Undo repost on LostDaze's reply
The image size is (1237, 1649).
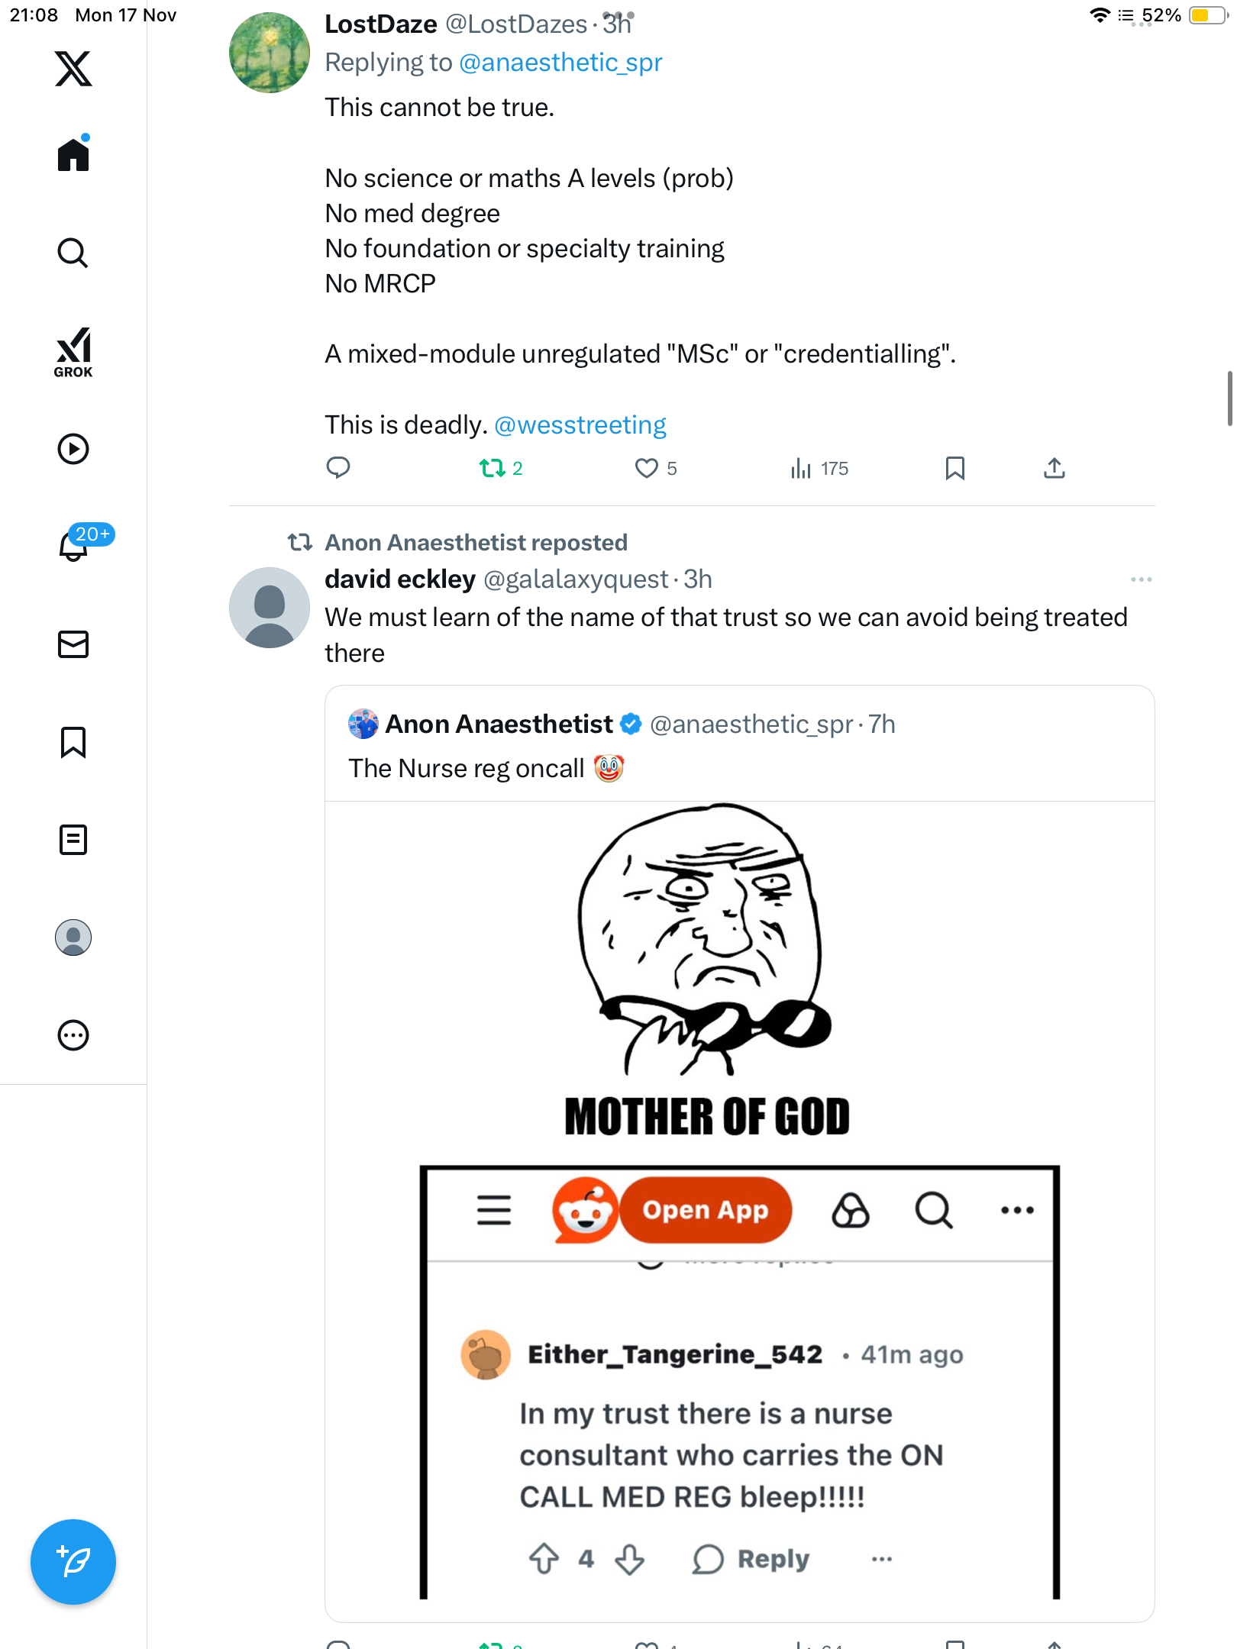tap(493, 468)
